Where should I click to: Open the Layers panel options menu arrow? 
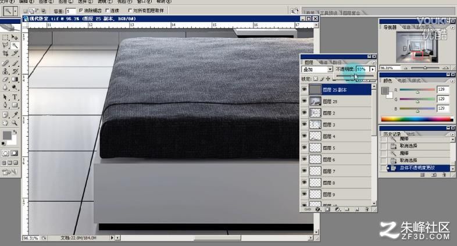point(374,62)
